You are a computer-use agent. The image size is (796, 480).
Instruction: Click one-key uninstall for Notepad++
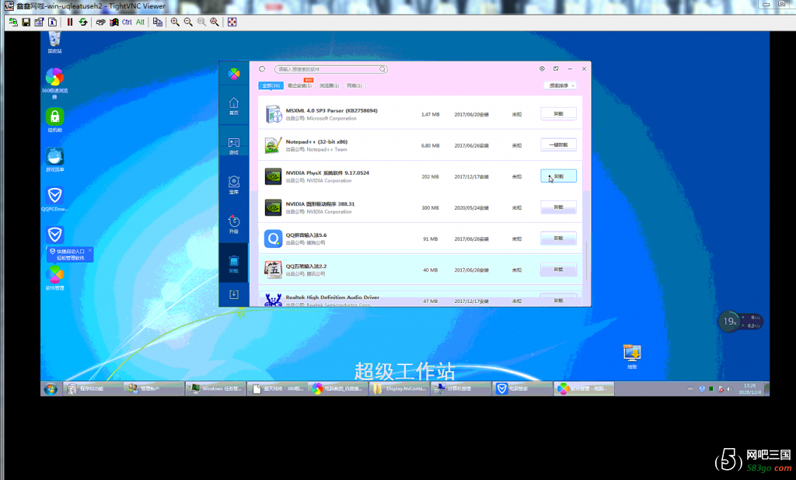pyautogui.click(x=558, y=144)
